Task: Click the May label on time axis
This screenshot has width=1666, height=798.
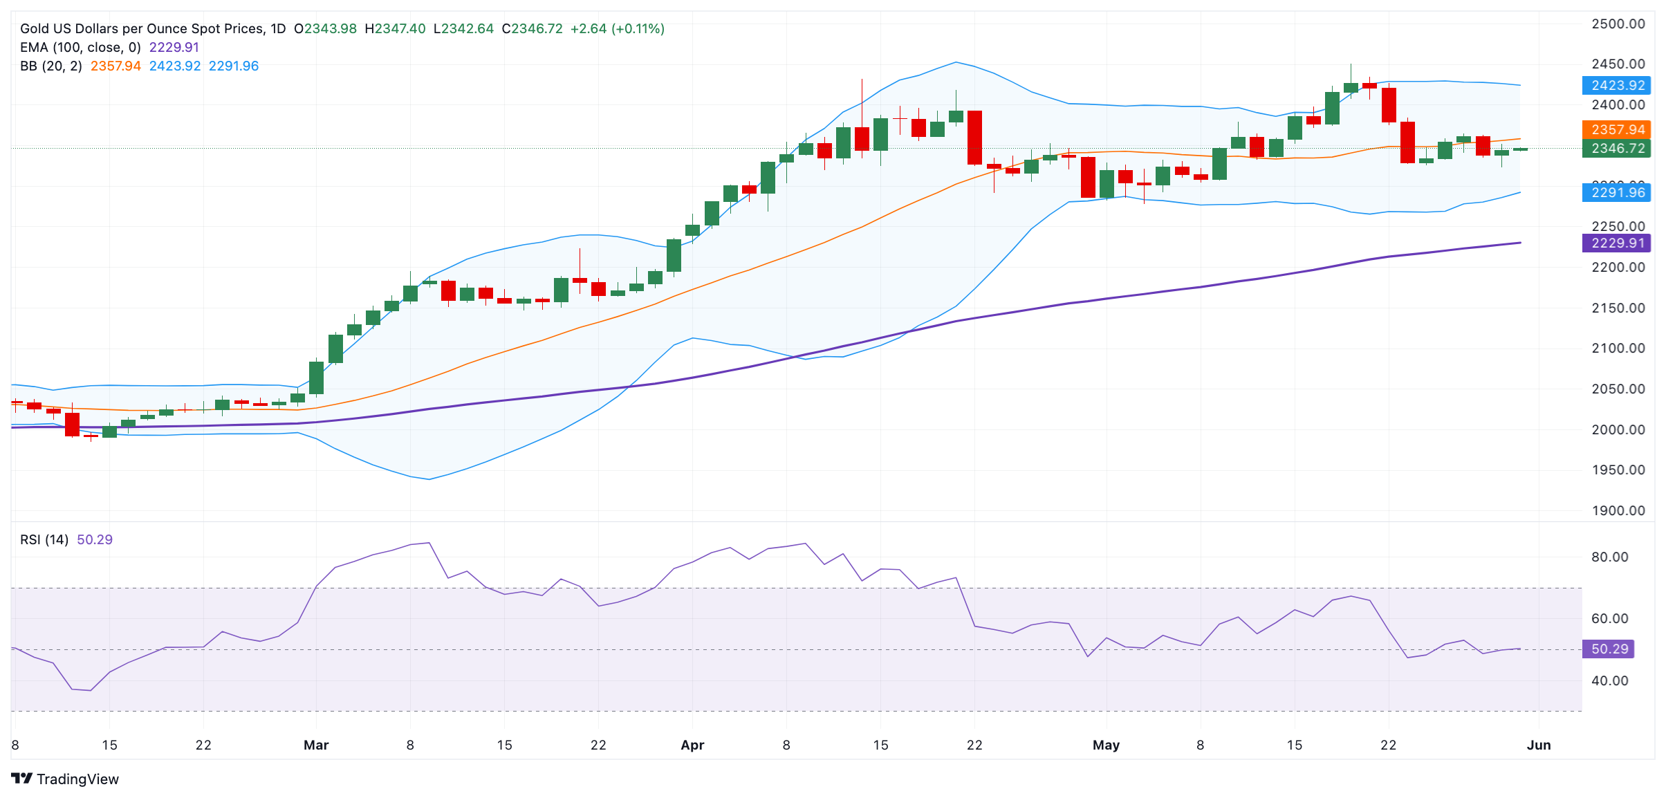Action: pos(1106,745)
